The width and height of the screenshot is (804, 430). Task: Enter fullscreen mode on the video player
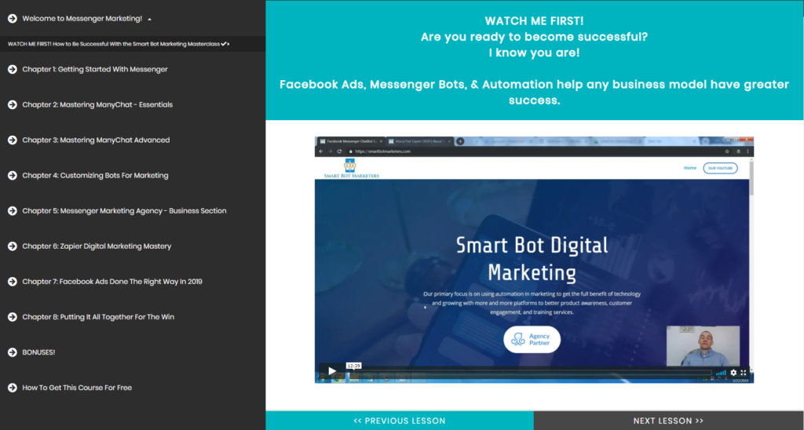pos(744,373)
